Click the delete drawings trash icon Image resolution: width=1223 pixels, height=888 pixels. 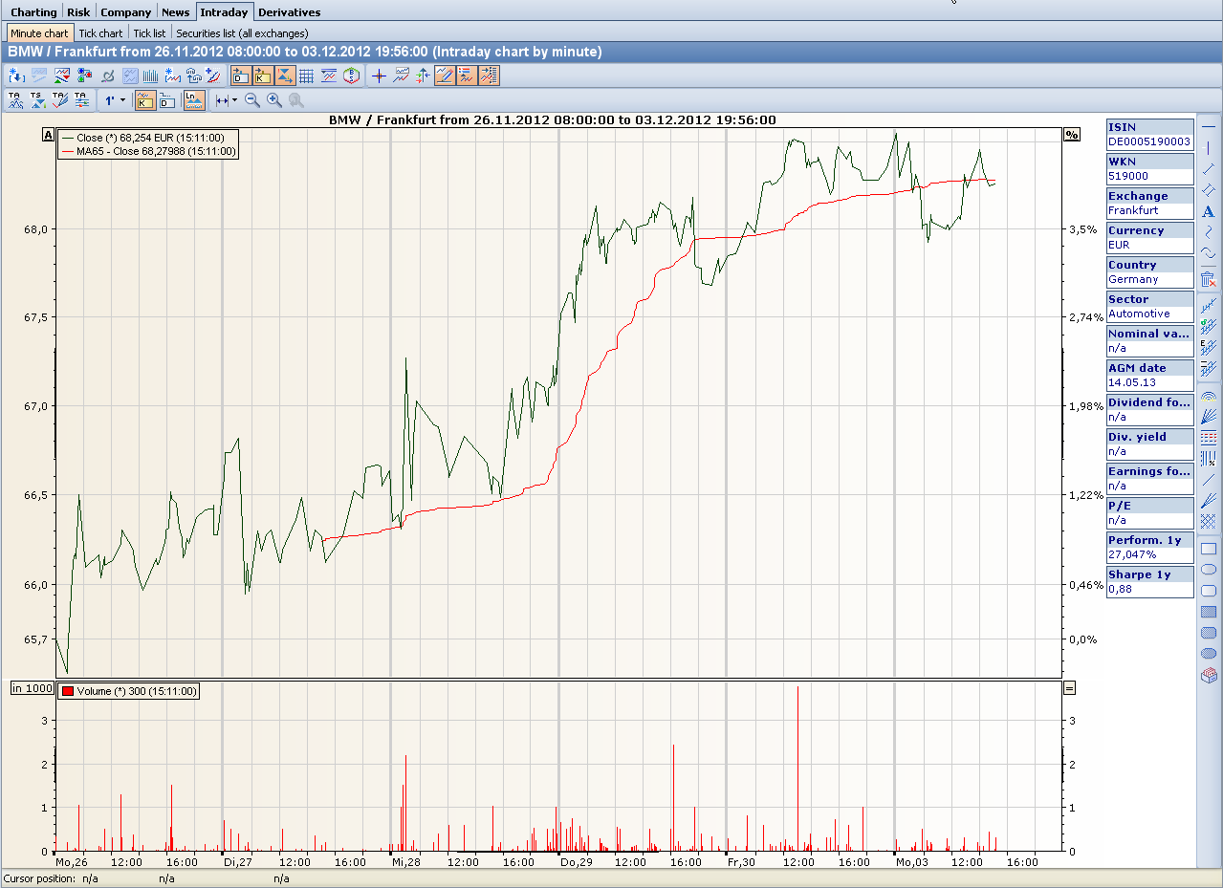[x=1209, y=279]
